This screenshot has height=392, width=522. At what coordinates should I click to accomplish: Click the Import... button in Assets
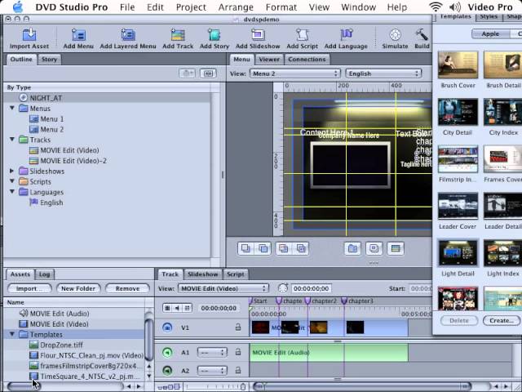coord(29,288)
